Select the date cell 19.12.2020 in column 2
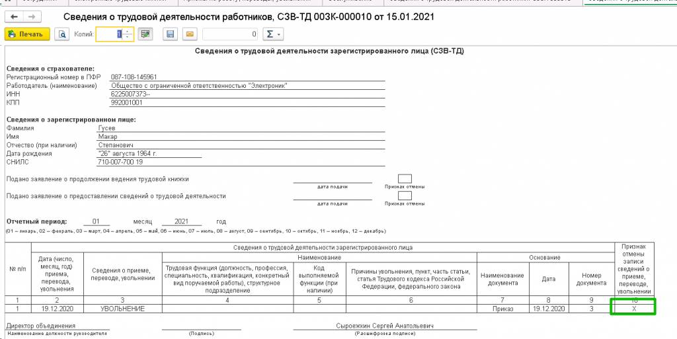This screenshot has height=339, width=677. tap(57, 309)
